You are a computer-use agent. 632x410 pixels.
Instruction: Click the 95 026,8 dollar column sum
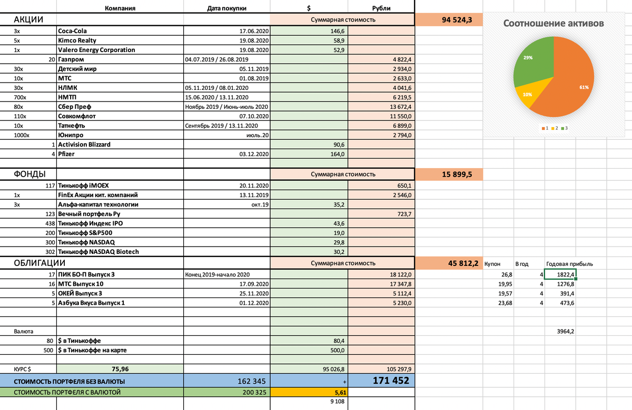pos(309,368)
